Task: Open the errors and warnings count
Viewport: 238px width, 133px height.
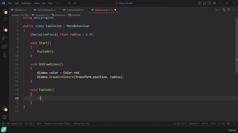Action: tap(29, 123)
